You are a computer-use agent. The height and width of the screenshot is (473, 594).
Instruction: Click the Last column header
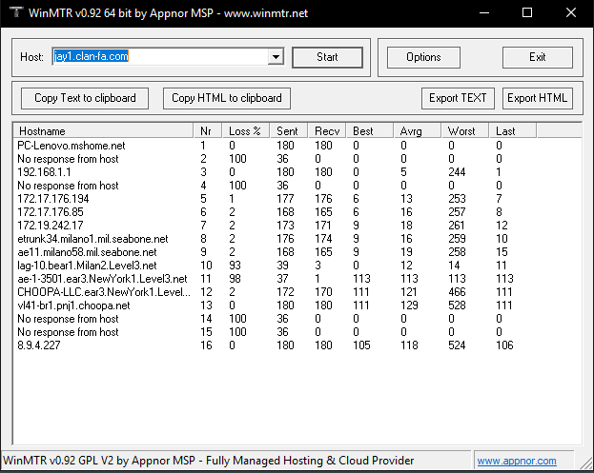[513, 131]
